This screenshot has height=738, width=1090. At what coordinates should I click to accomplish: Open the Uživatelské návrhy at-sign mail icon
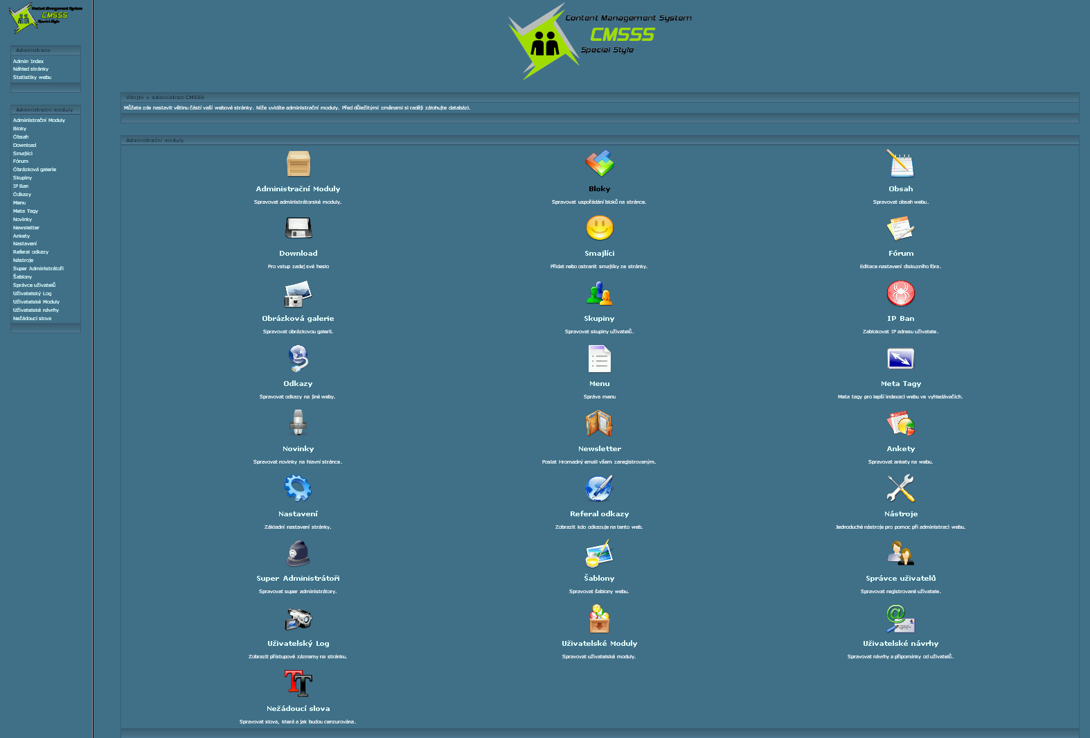[901, 618]
